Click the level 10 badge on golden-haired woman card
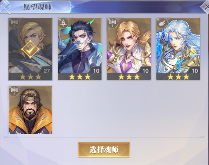209x165 pixels. coord(145,71)
